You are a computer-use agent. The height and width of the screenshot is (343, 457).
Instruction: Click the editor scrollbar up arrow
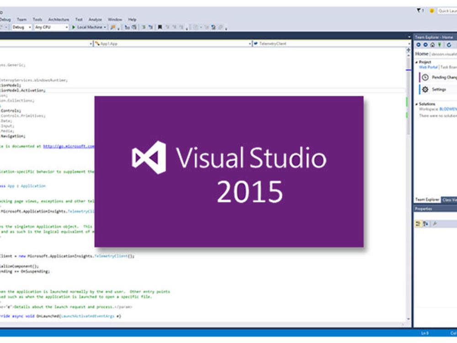click(x=408, y=56)
